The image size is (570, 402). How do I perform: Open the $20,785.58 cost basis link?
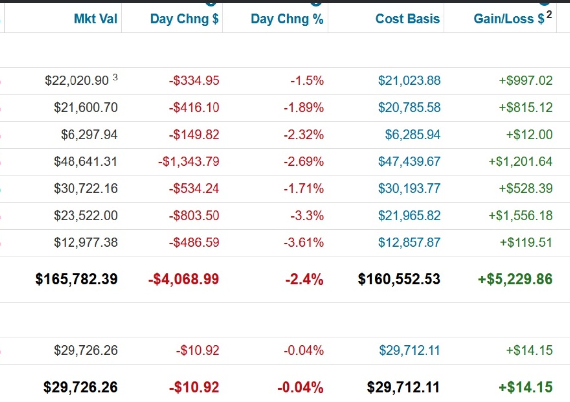pos(409,107)
